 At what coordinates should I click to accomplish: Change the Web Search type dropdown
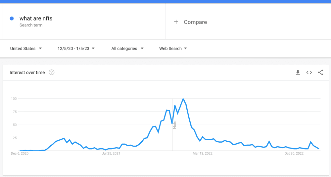173,49
